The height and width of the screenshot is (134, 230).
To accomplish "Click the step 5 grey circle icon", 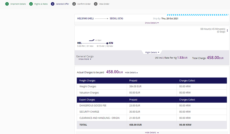I will 96,4.
